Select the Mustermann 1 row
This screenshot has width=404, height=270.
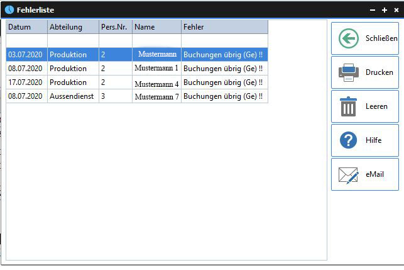pyautogui.click(x=156, y=68)
